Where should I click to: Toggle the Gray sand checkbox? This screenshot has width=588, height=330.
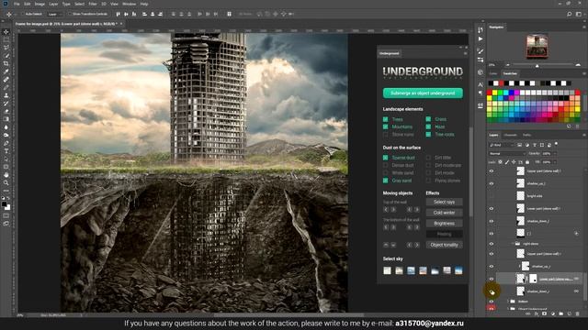386,181
